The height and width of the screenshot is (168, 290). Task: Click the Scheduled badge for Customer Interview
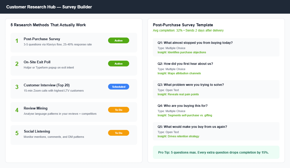pyautogui.click(x=118, y=87)
